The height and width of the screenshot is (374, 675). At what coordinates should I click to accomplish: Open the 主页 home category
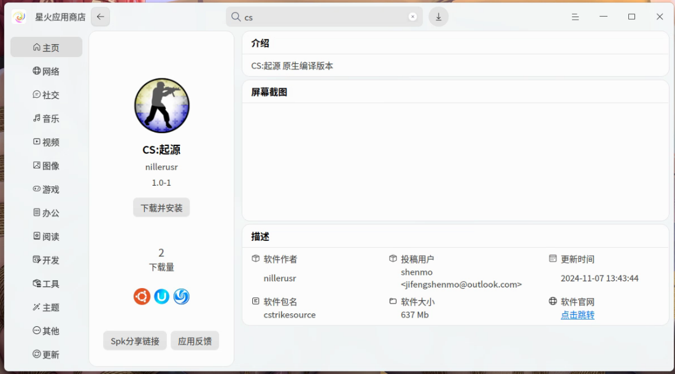(x=46, y=47)
